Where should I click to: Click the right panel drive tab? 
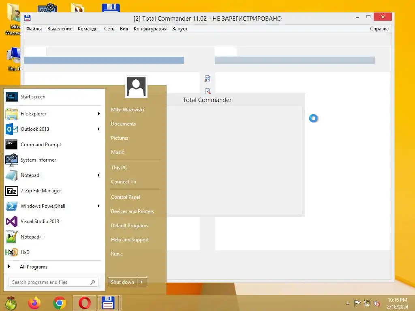click(226, 51)
